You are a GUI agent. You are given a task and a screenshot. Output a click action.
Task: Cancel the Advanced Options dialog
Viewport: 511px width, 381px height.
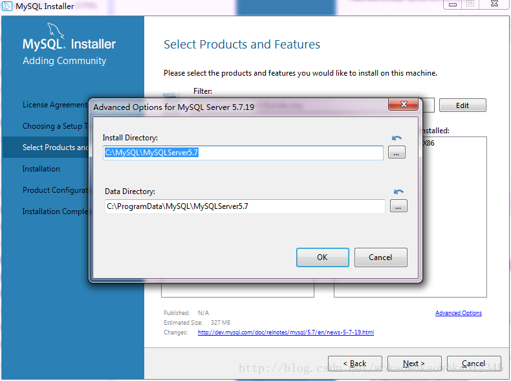click(380, 257)
